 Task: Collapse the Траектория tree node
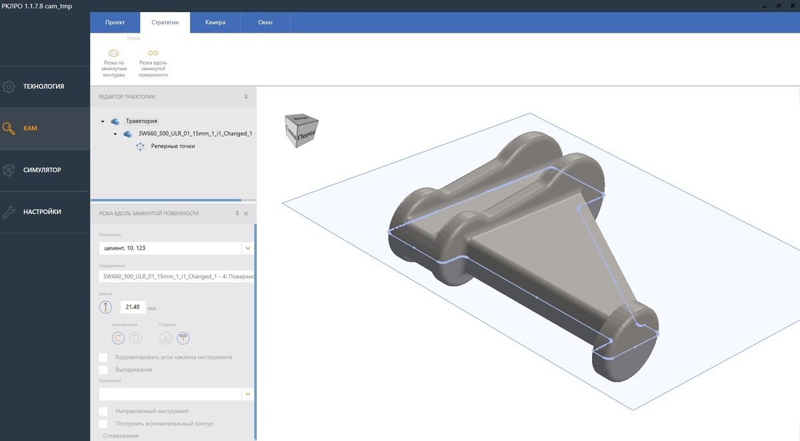coord(103,121)
